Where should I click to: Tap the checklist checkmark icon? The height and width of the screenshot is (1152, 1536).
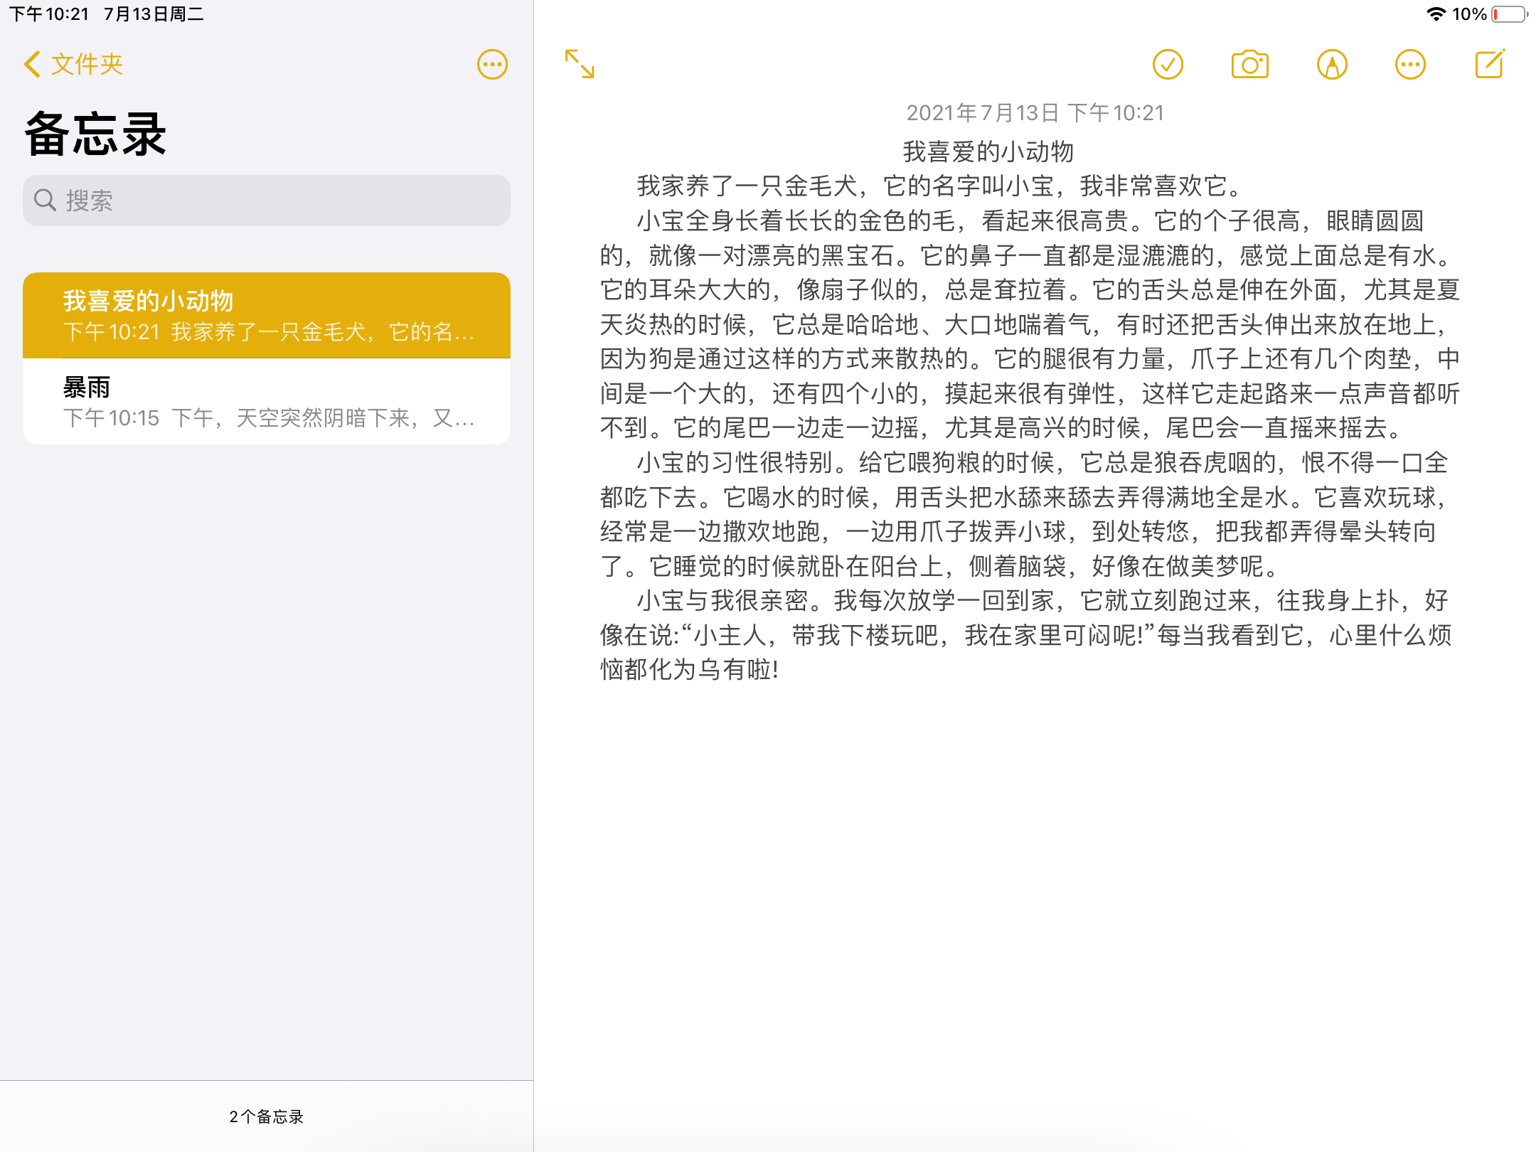(1168, 65)
